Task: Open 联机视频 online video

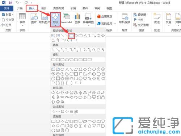Action: [125, 18]
